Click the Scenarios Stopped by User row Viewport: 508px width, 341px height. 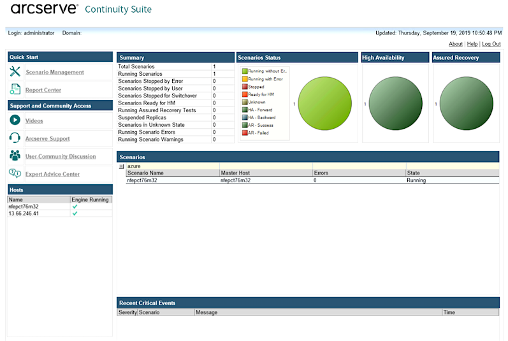pos(175,89)
